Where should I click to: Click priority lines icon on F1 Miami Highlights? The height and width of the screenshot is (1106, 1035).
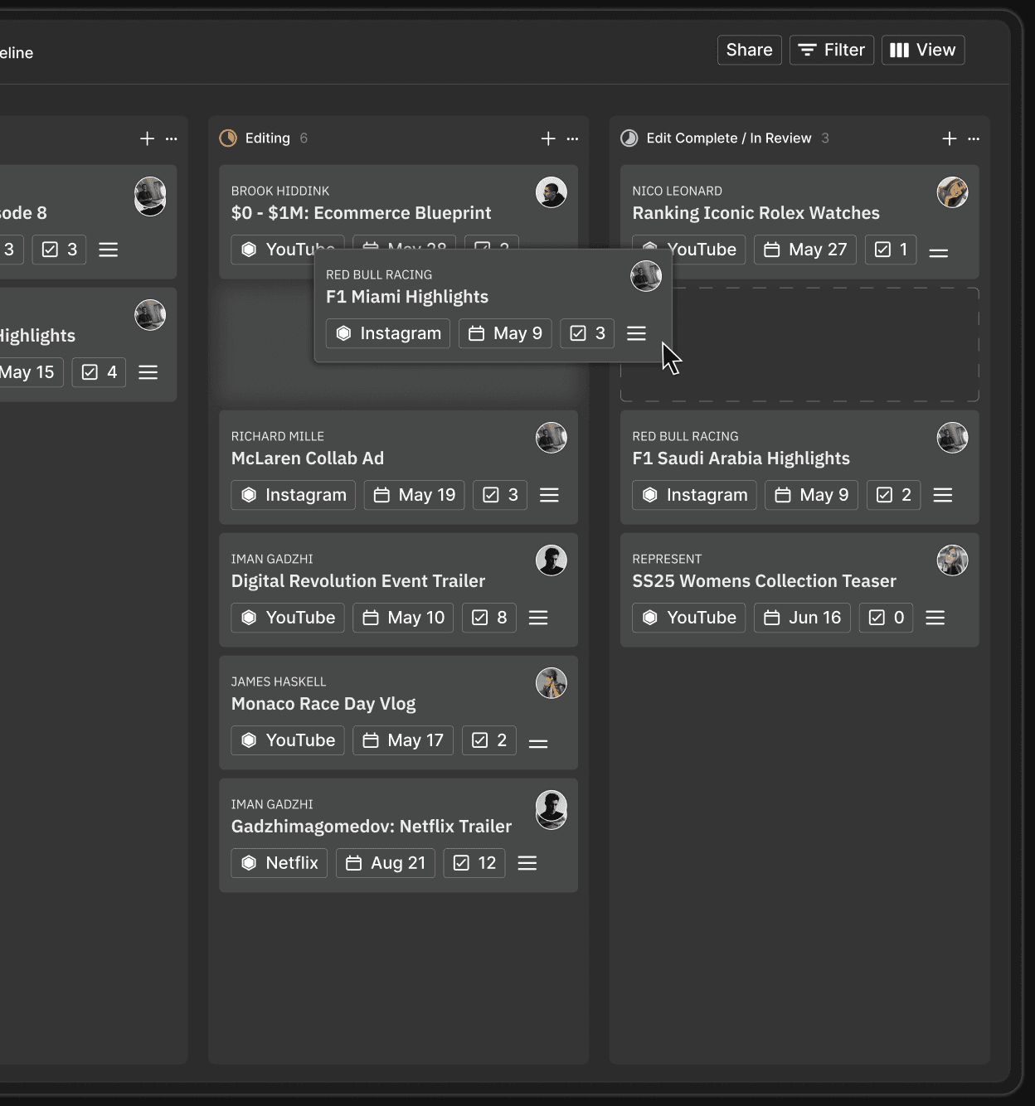[636, 333]
